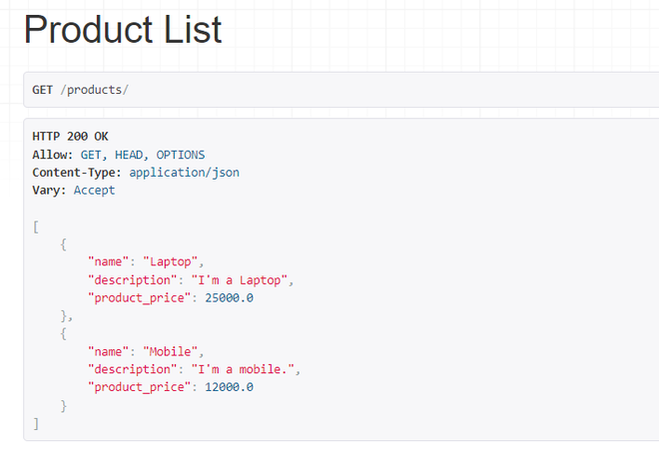This screenshot has height=457, width=659.
Task: Click the "Mobile" name value
Action: (x=174, y=351)
